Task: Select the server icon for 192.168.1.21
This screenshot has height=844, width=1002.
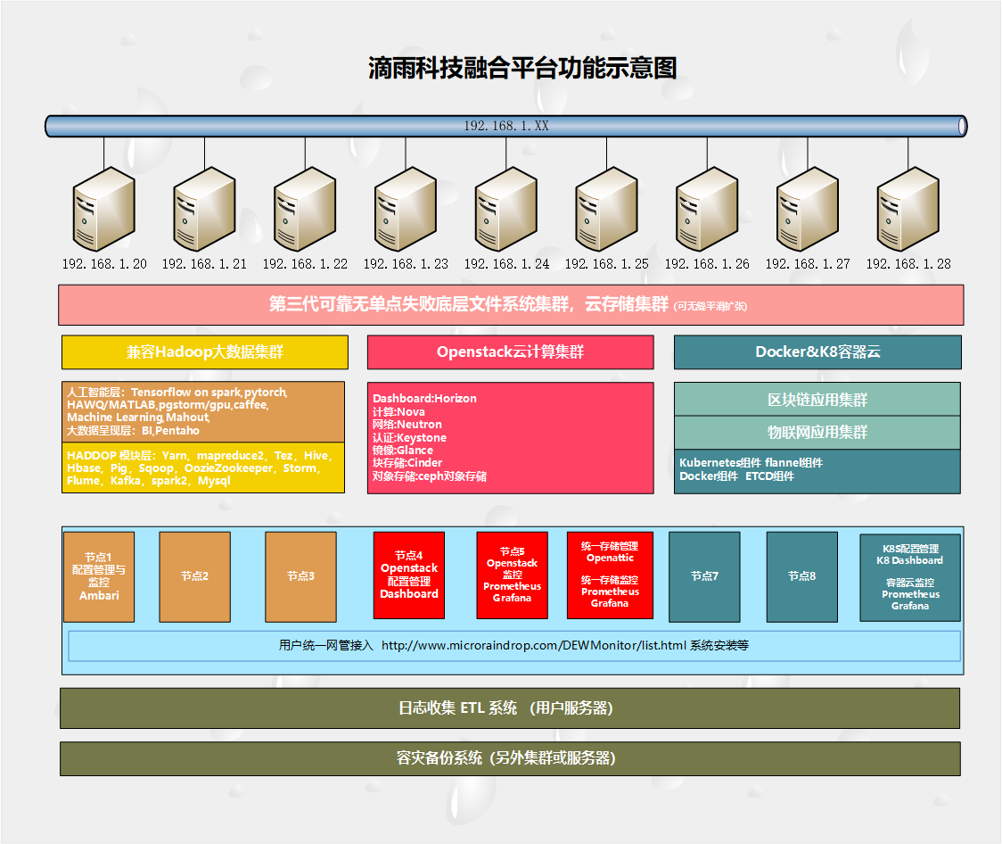Action: point(204,210)
